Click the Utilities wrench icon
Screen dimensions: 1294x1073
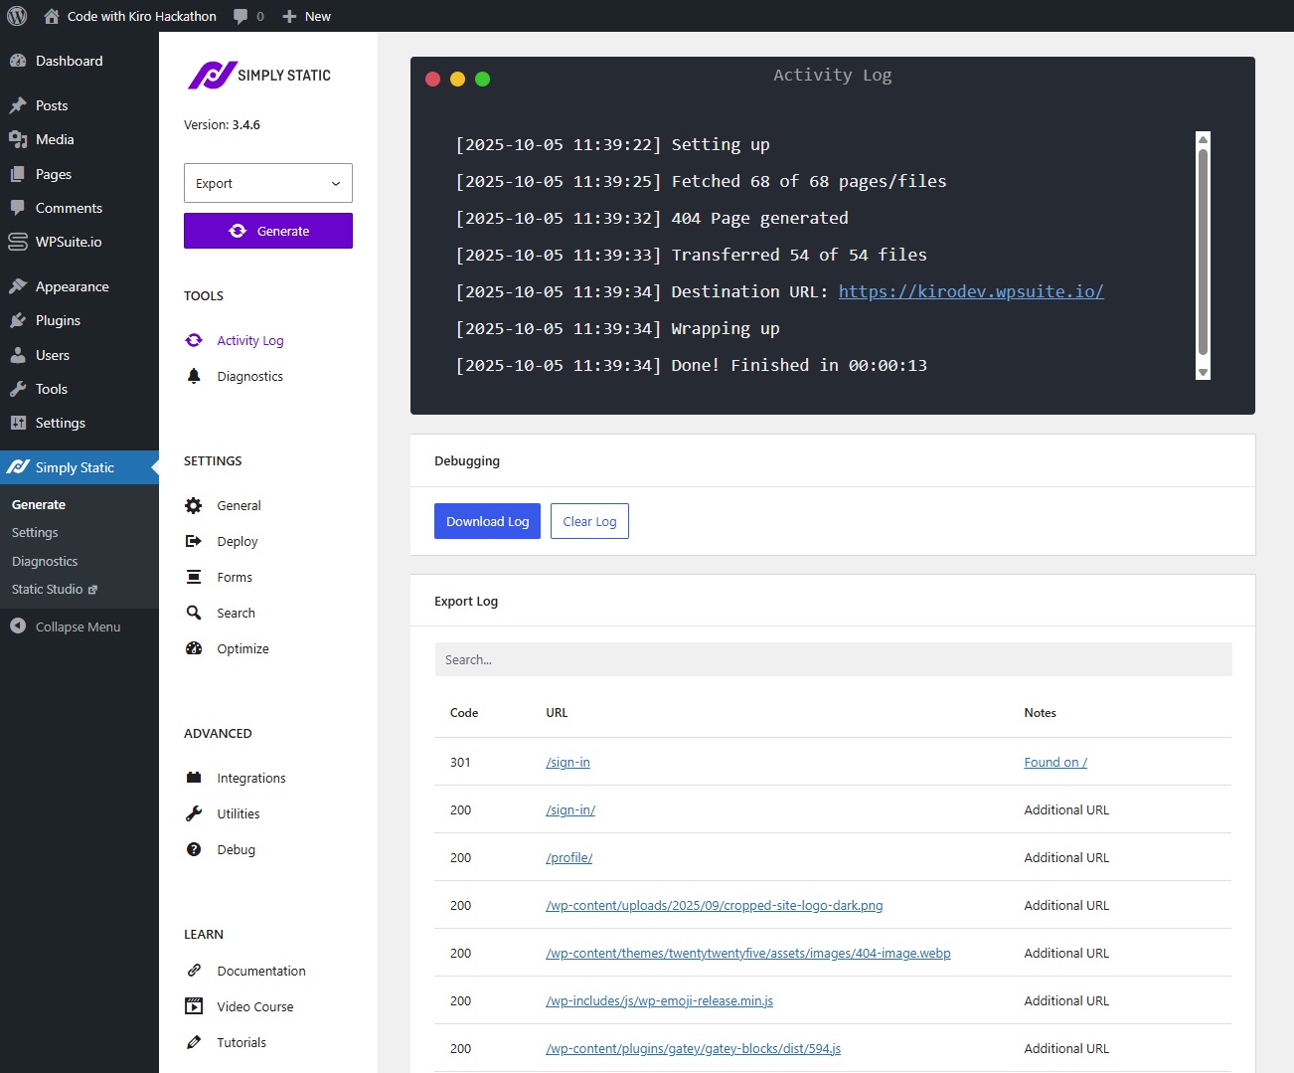pos(194,813)
